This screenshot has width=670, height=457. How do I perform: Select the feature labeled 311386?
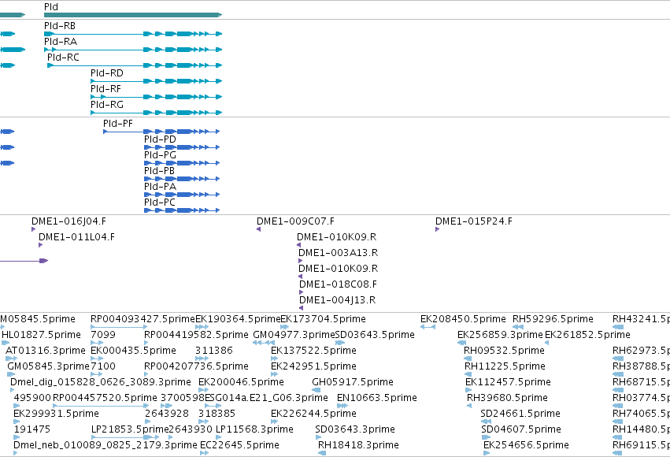213,351
